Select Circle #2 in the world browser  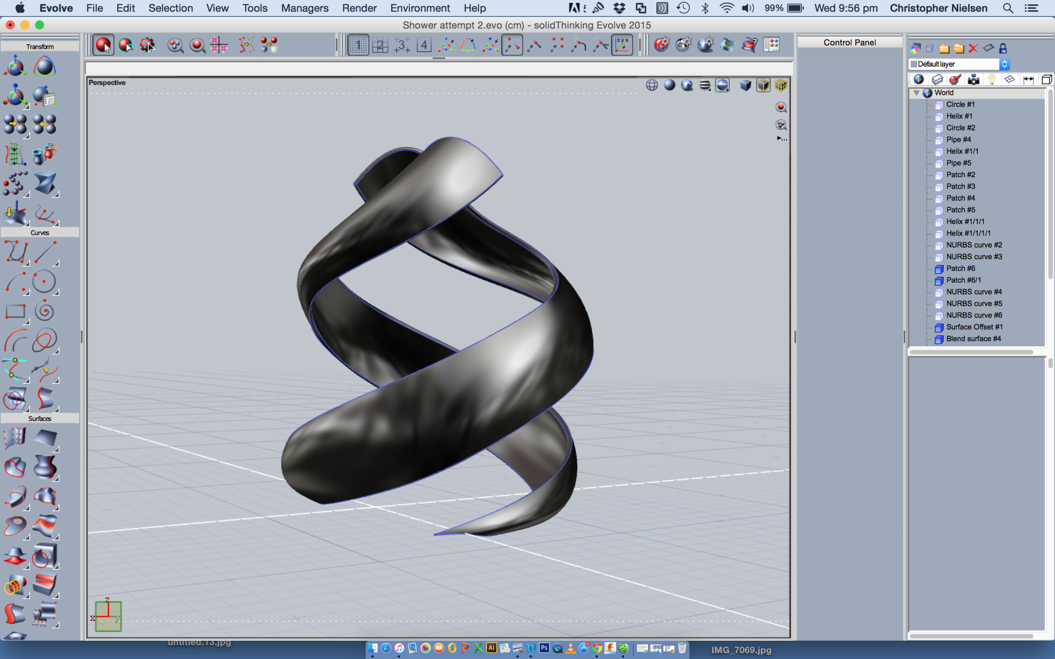(x=960, y=128)
